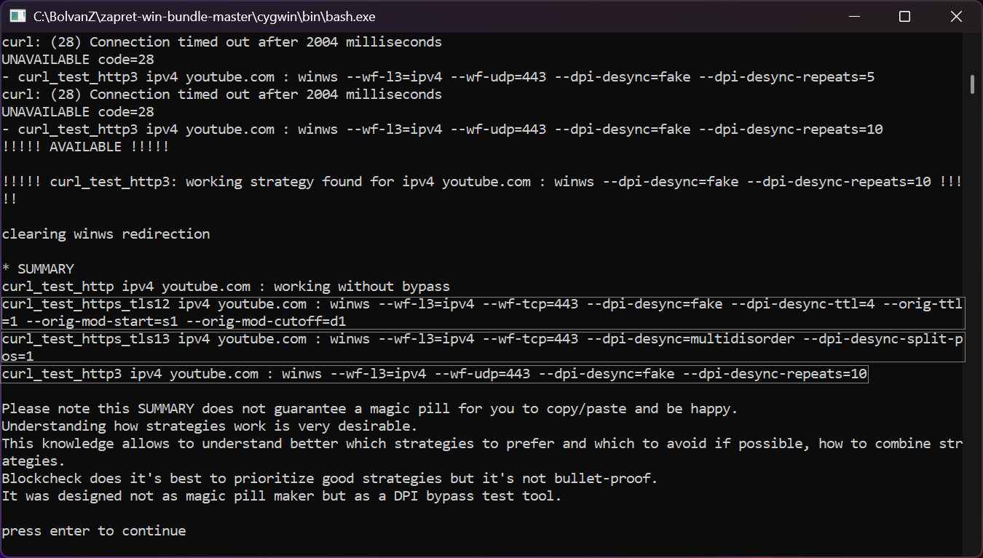Close the bash.exe terminal window

[955, 16]
